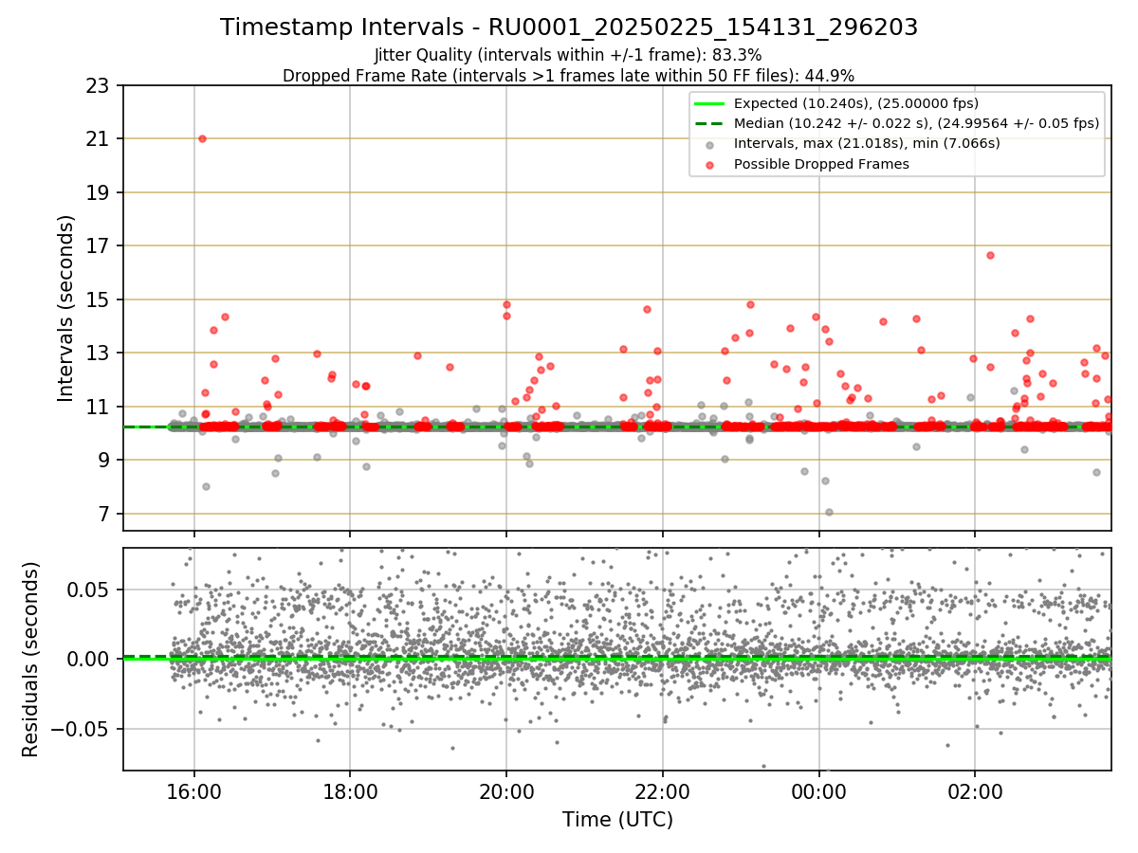This screenshot has width=1138, height=853.
Task: Click the 'Time (UTC)' x-axis label
Action: pyautogui.click(x=617, y=820)
